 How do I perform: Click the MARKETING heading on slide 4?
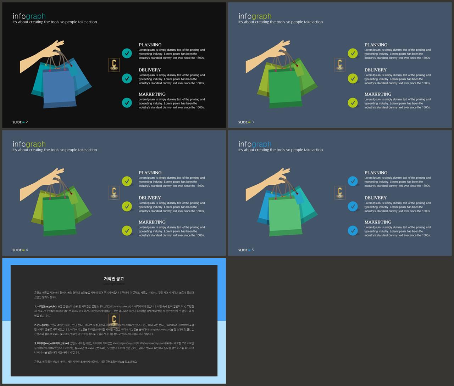click(x=152, y=222)
